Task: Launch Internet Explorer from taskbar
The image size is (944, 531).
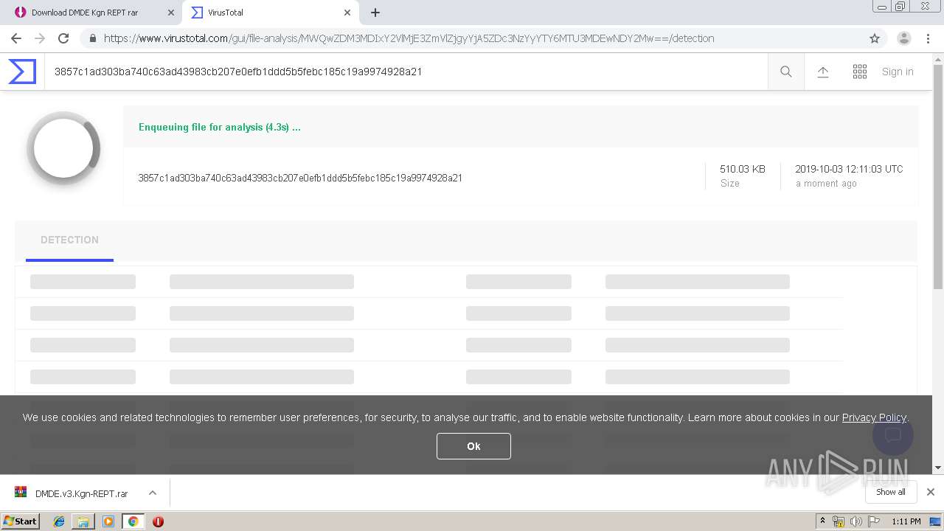Action: click(59, 521)
